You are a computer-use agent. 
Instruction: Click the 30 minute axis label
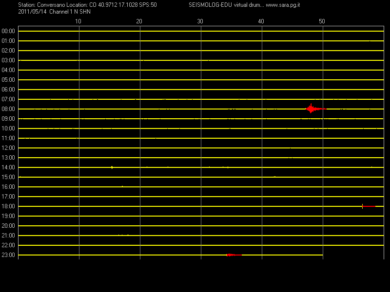tap(200, 21)
